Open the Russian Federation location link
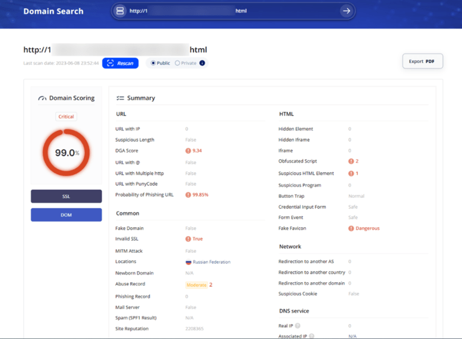462x339 pixels. (212, 262)
